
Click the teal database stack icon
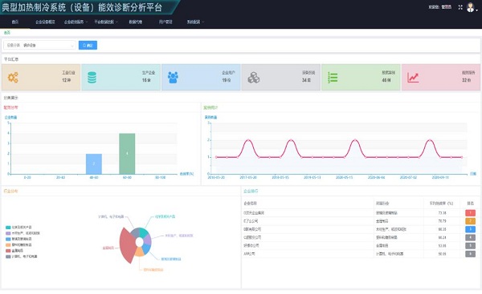(92, 78)
